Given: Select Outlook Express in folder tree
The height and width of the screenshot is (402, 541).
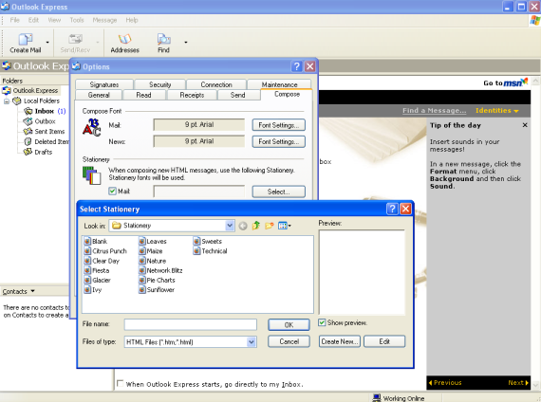Looking at the screenshot, I should [31, 91].
